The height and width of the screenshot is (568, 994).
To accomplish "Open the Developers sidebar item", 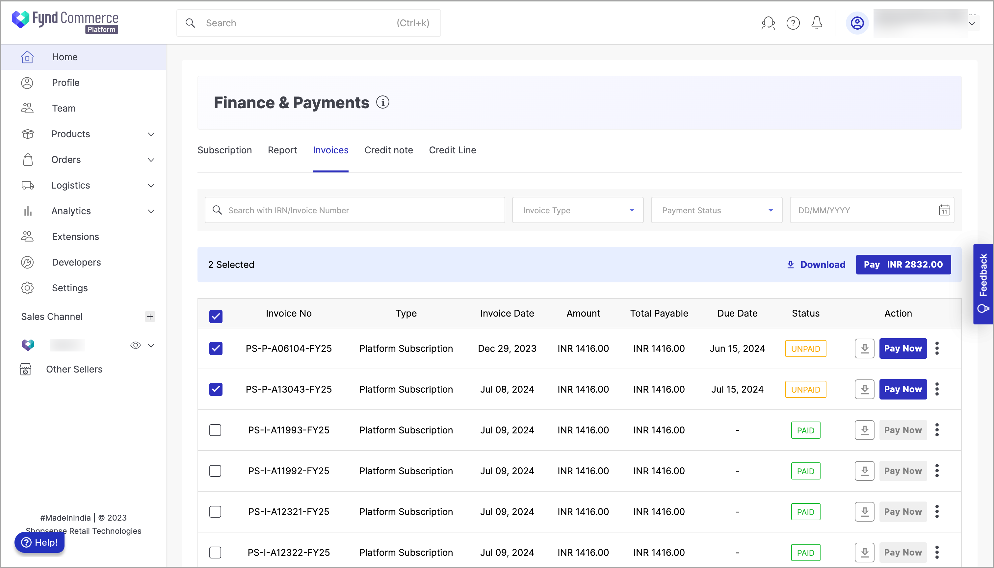I will coord(84,262).
